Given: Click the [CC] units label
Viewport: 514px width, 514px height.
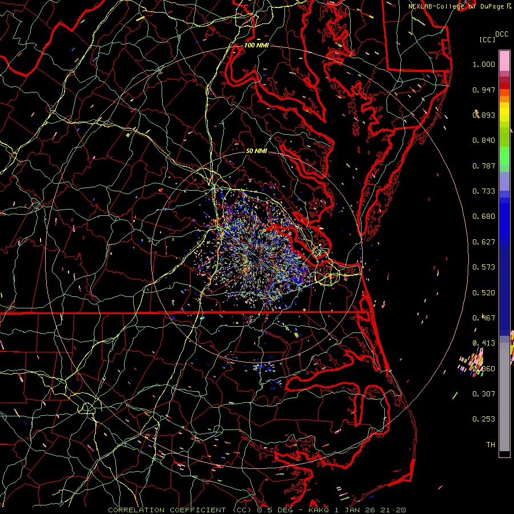Looking at the screenshot, I should pyautogui.click(x=488, y=39).
